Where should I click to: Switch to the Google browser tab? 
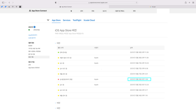[x=153, y=7]
